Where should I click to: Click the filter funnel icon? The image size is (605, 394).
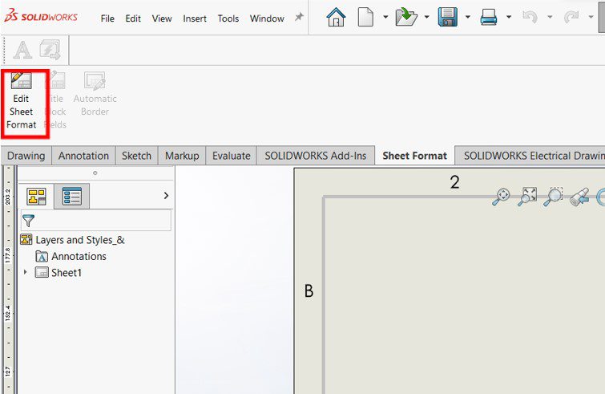(x=28, y=221)
